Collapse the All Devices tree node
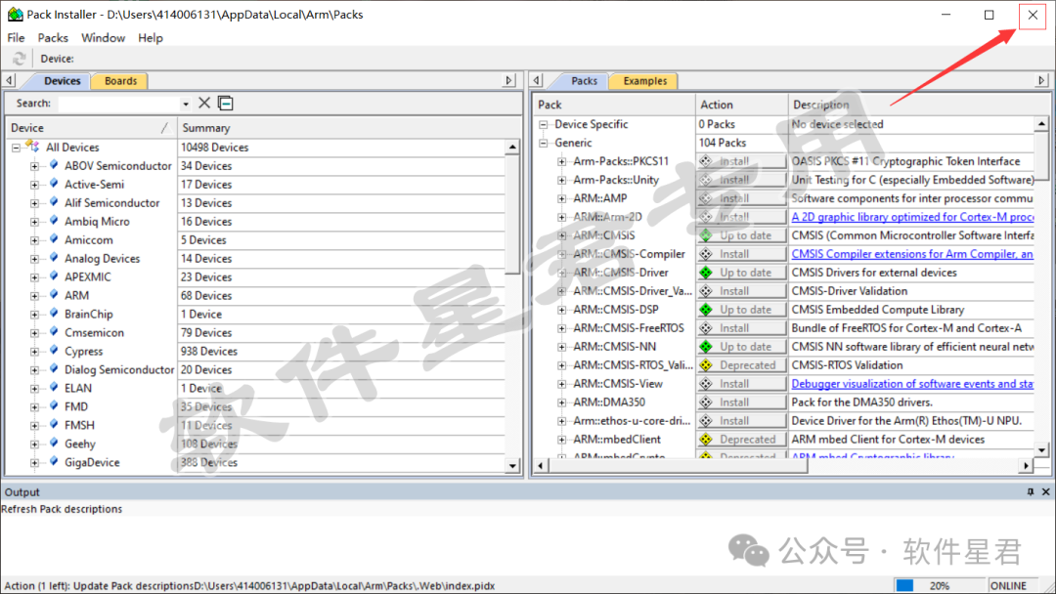This screenshot has width=1056, height=594. coord(17,148)
